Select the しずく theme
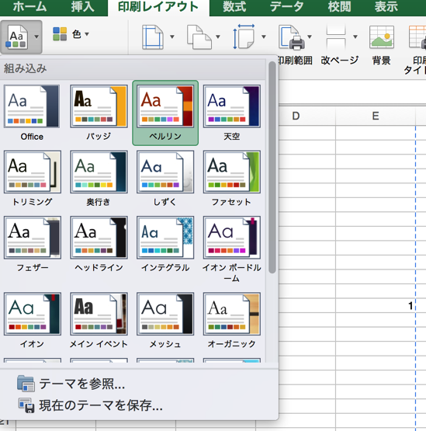Viewport: 426px width, 431px height. (165, 179)
